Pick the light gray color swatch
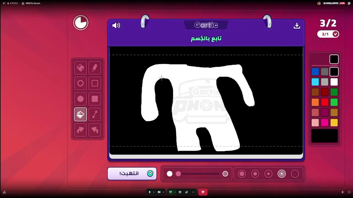This screenshot has width=353, height=198. tap(325, 82)
